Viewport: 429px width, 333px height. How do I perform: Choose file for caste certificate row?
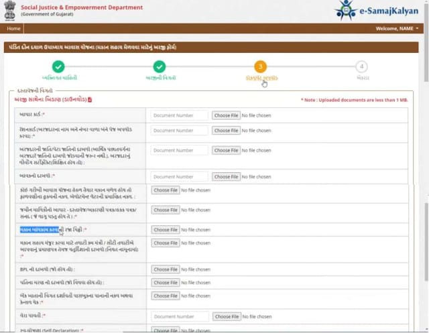click(226, 151)
